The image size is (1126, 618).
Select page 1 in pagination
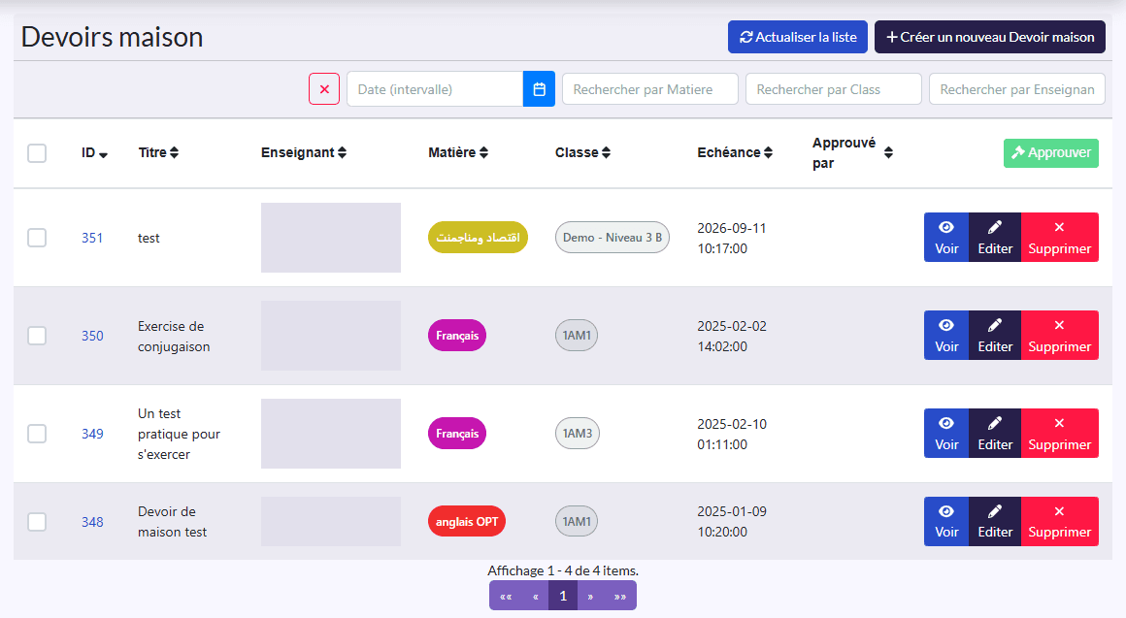[563, 596]
